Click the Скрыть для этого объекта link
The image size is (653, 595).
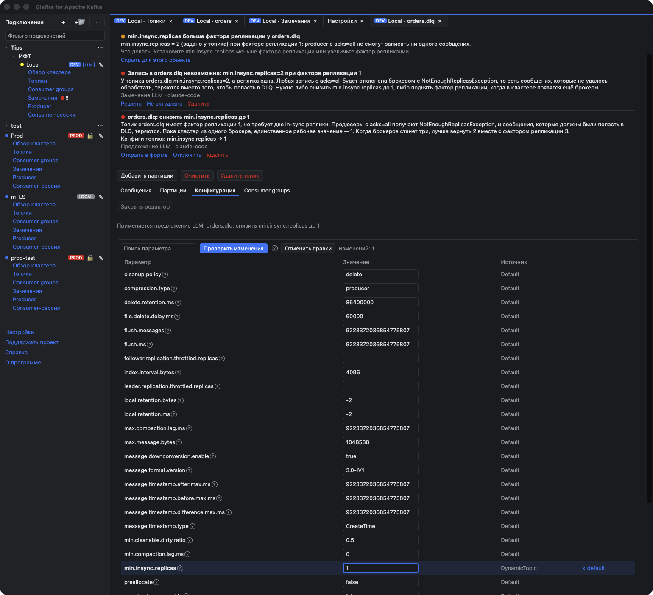(156, 60)
